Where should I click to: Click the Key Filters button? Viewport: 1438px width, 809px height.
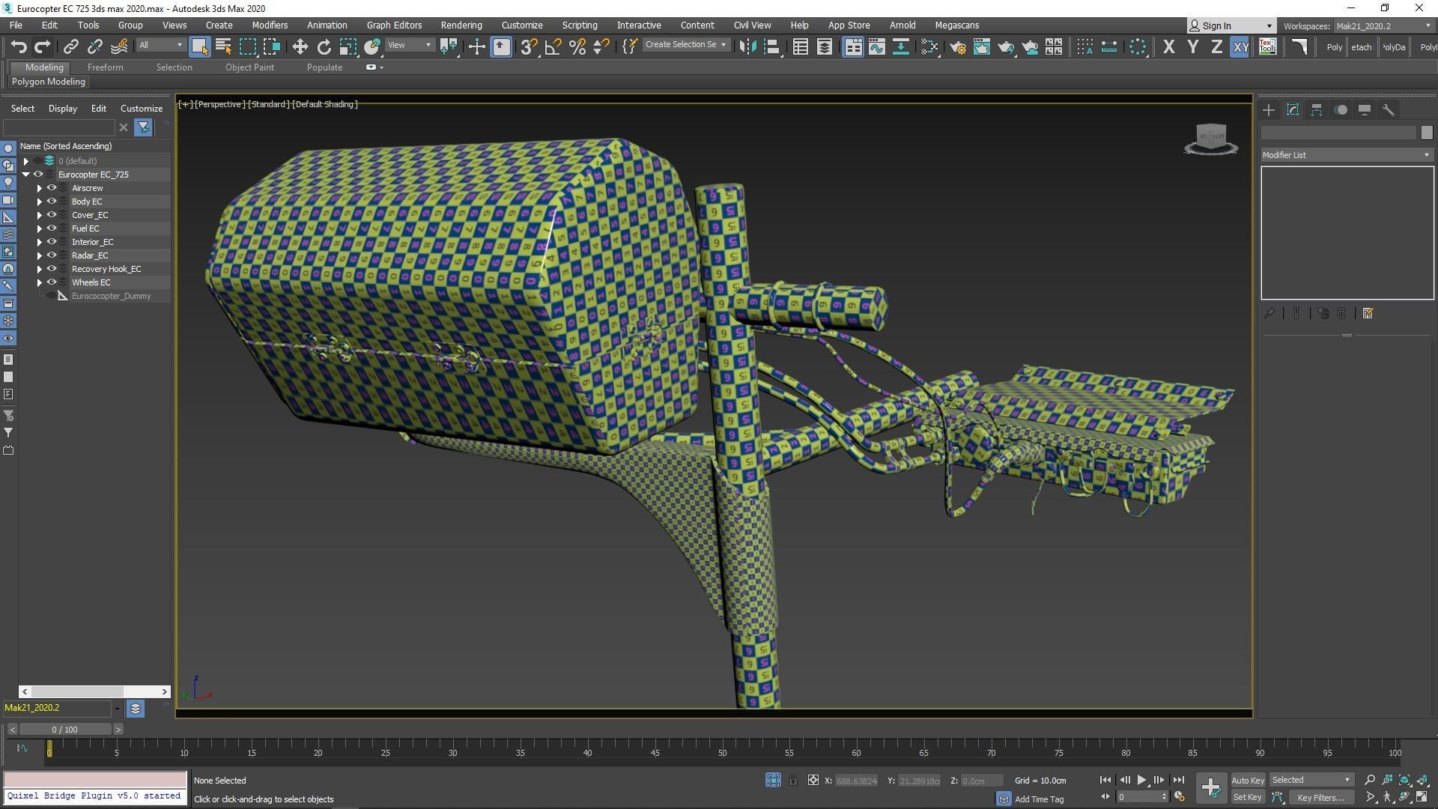(1320, 797)
